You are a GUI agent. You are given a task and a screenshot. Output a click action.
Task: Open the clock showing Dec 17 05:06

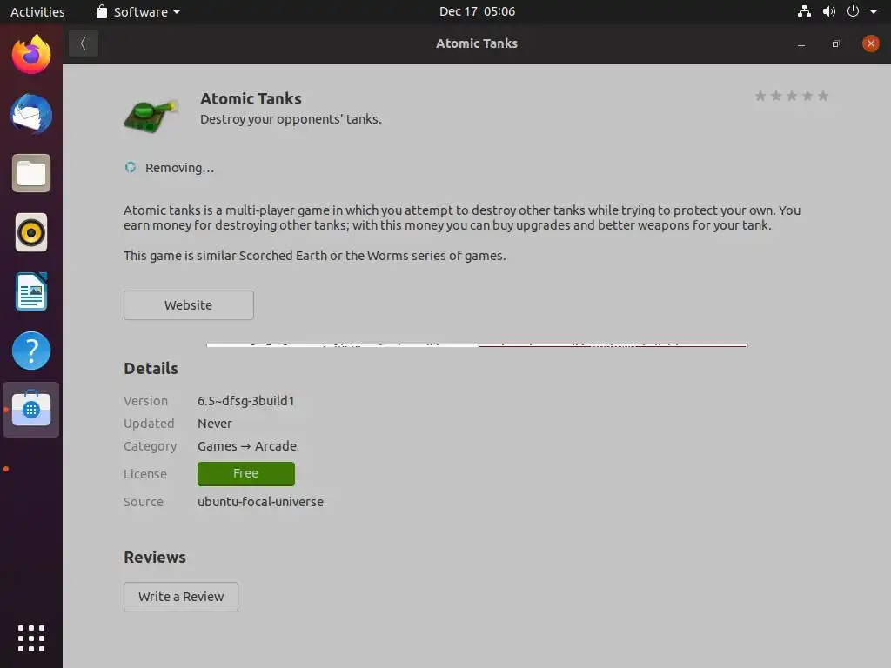coord(477,11)
